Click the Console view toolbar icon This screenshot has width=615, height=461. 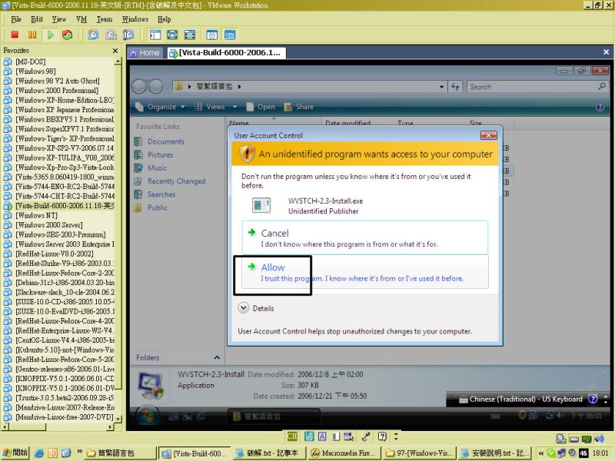(230, 35)
